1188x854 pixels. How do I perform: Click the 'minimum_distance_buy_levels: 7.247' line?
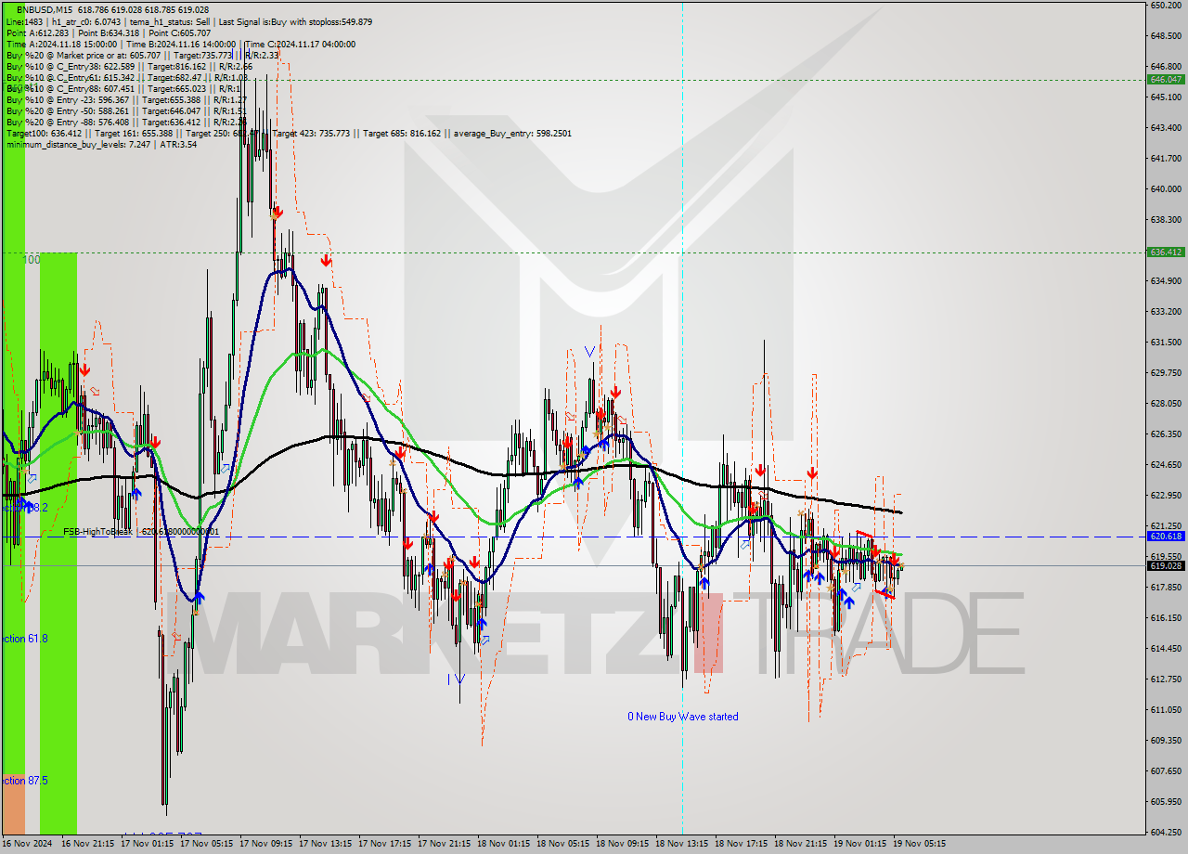101,144
